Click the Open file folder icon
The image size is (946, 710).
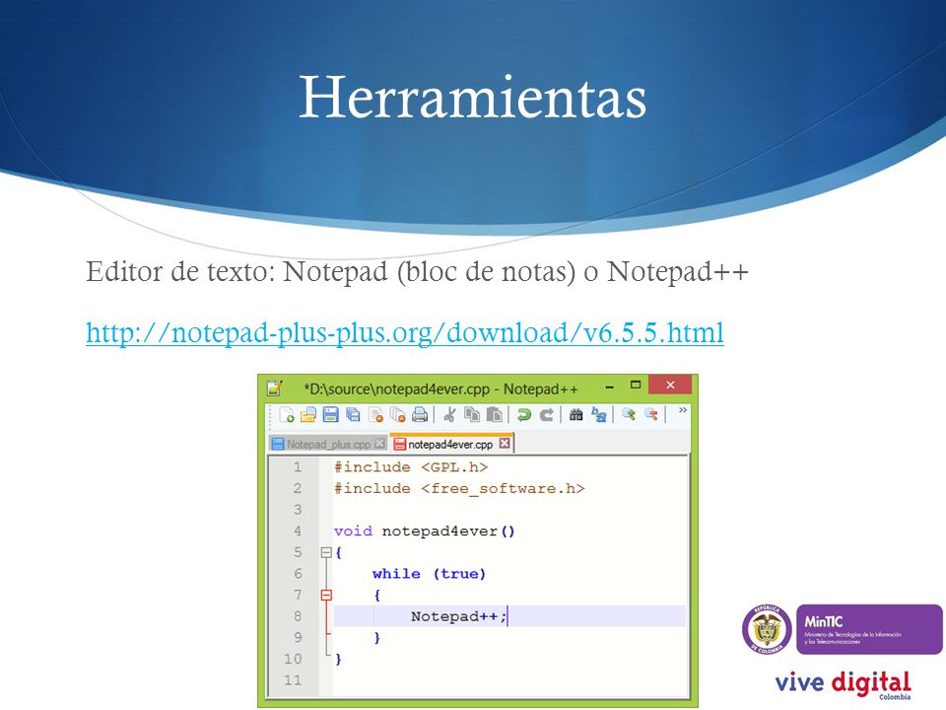[308, 415]
